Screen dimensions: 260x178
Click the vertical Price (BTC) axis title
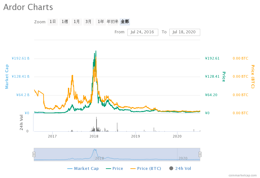(x=253, y=77)
